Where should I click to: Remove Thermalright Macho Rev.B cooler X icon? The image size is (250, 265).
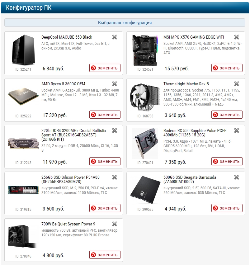pos(237,84)
